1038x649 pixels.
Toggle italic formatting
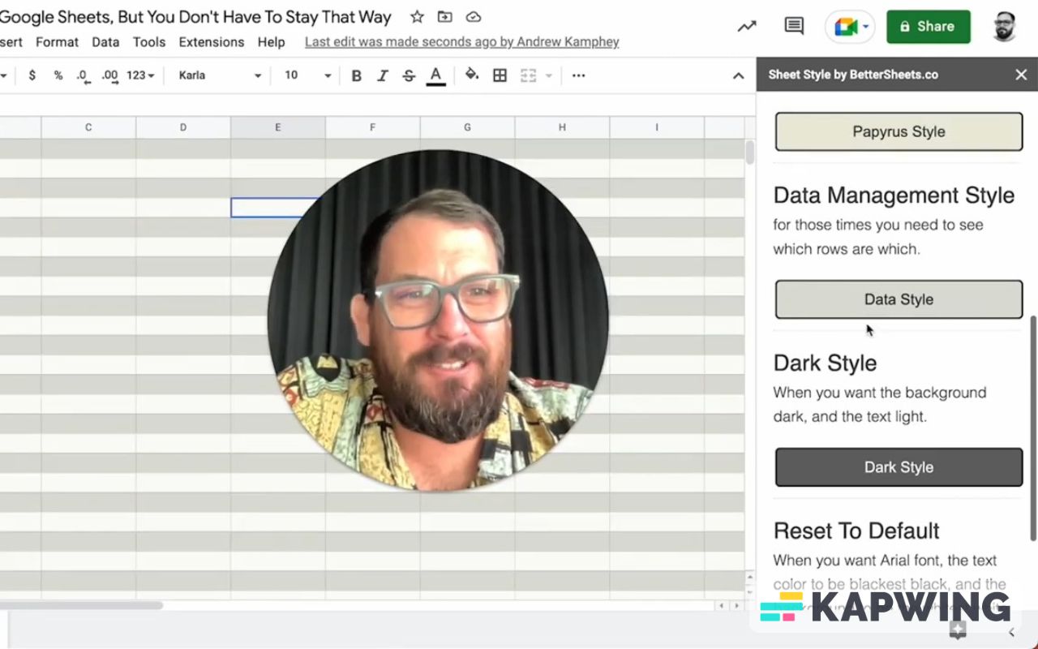[x=382, y=75]
